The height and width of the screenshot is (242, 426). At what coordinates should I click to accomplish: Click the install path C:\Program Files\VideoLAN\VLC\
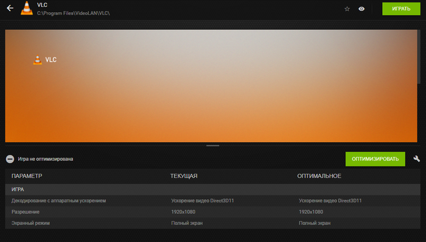[74, 13]
